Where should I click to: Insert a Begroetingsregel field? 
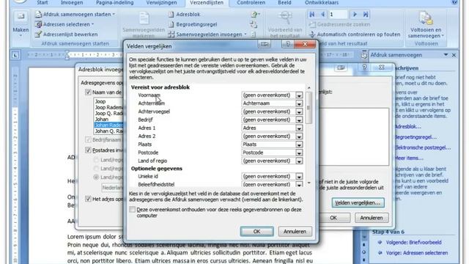(192, 24)
